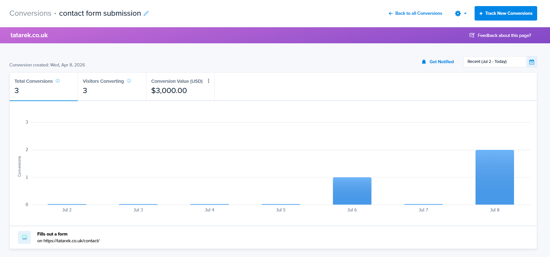This screenshot has height=257, width=550.
Task: Click the Jul 6 bar in chart
Action: pyautogui.click(x=352, y=191)
